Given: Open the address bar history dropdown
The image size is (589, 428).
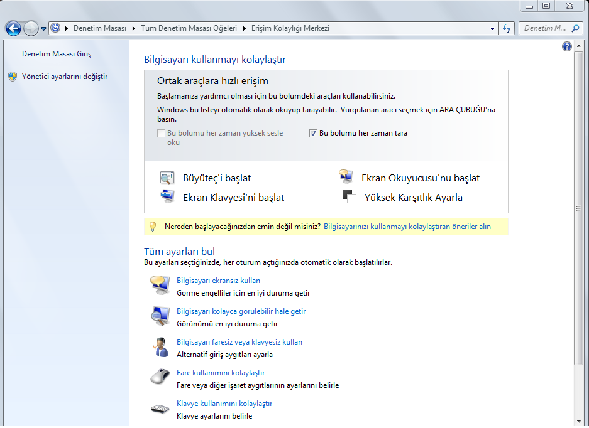Looking at the screenshot, I should tap(492, 28).
